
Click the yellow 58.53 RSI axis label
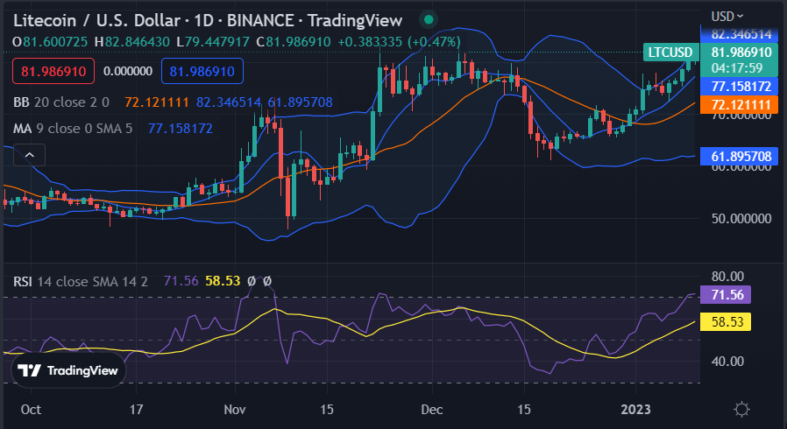(x=726, y=321)
